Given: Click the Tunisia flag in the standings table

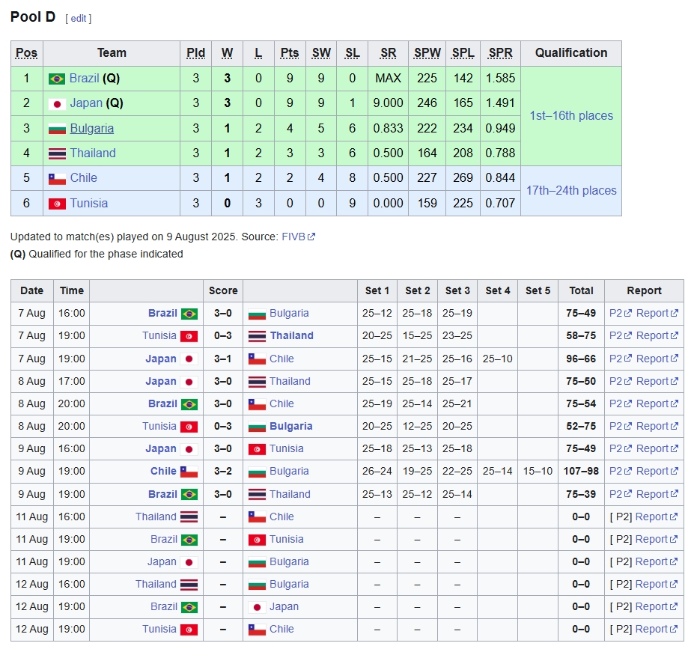Looking at the screenshot, I should tap(57, 204).
